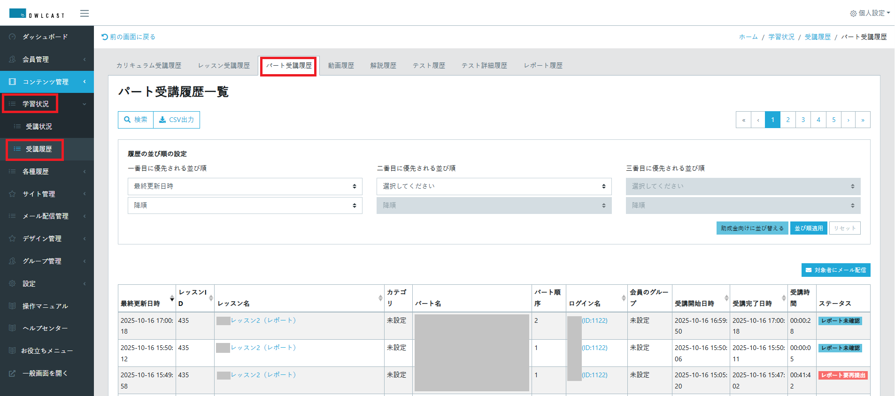Switch to the テスト履歴 tab
This screenshot has width=895, height=396.
[429, 66]
